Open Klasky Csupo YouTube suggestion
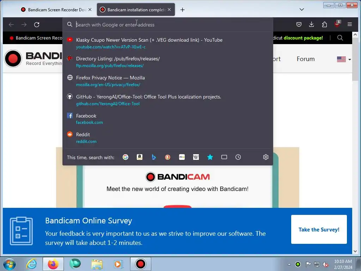361x271 pixels. coord(167,43)
